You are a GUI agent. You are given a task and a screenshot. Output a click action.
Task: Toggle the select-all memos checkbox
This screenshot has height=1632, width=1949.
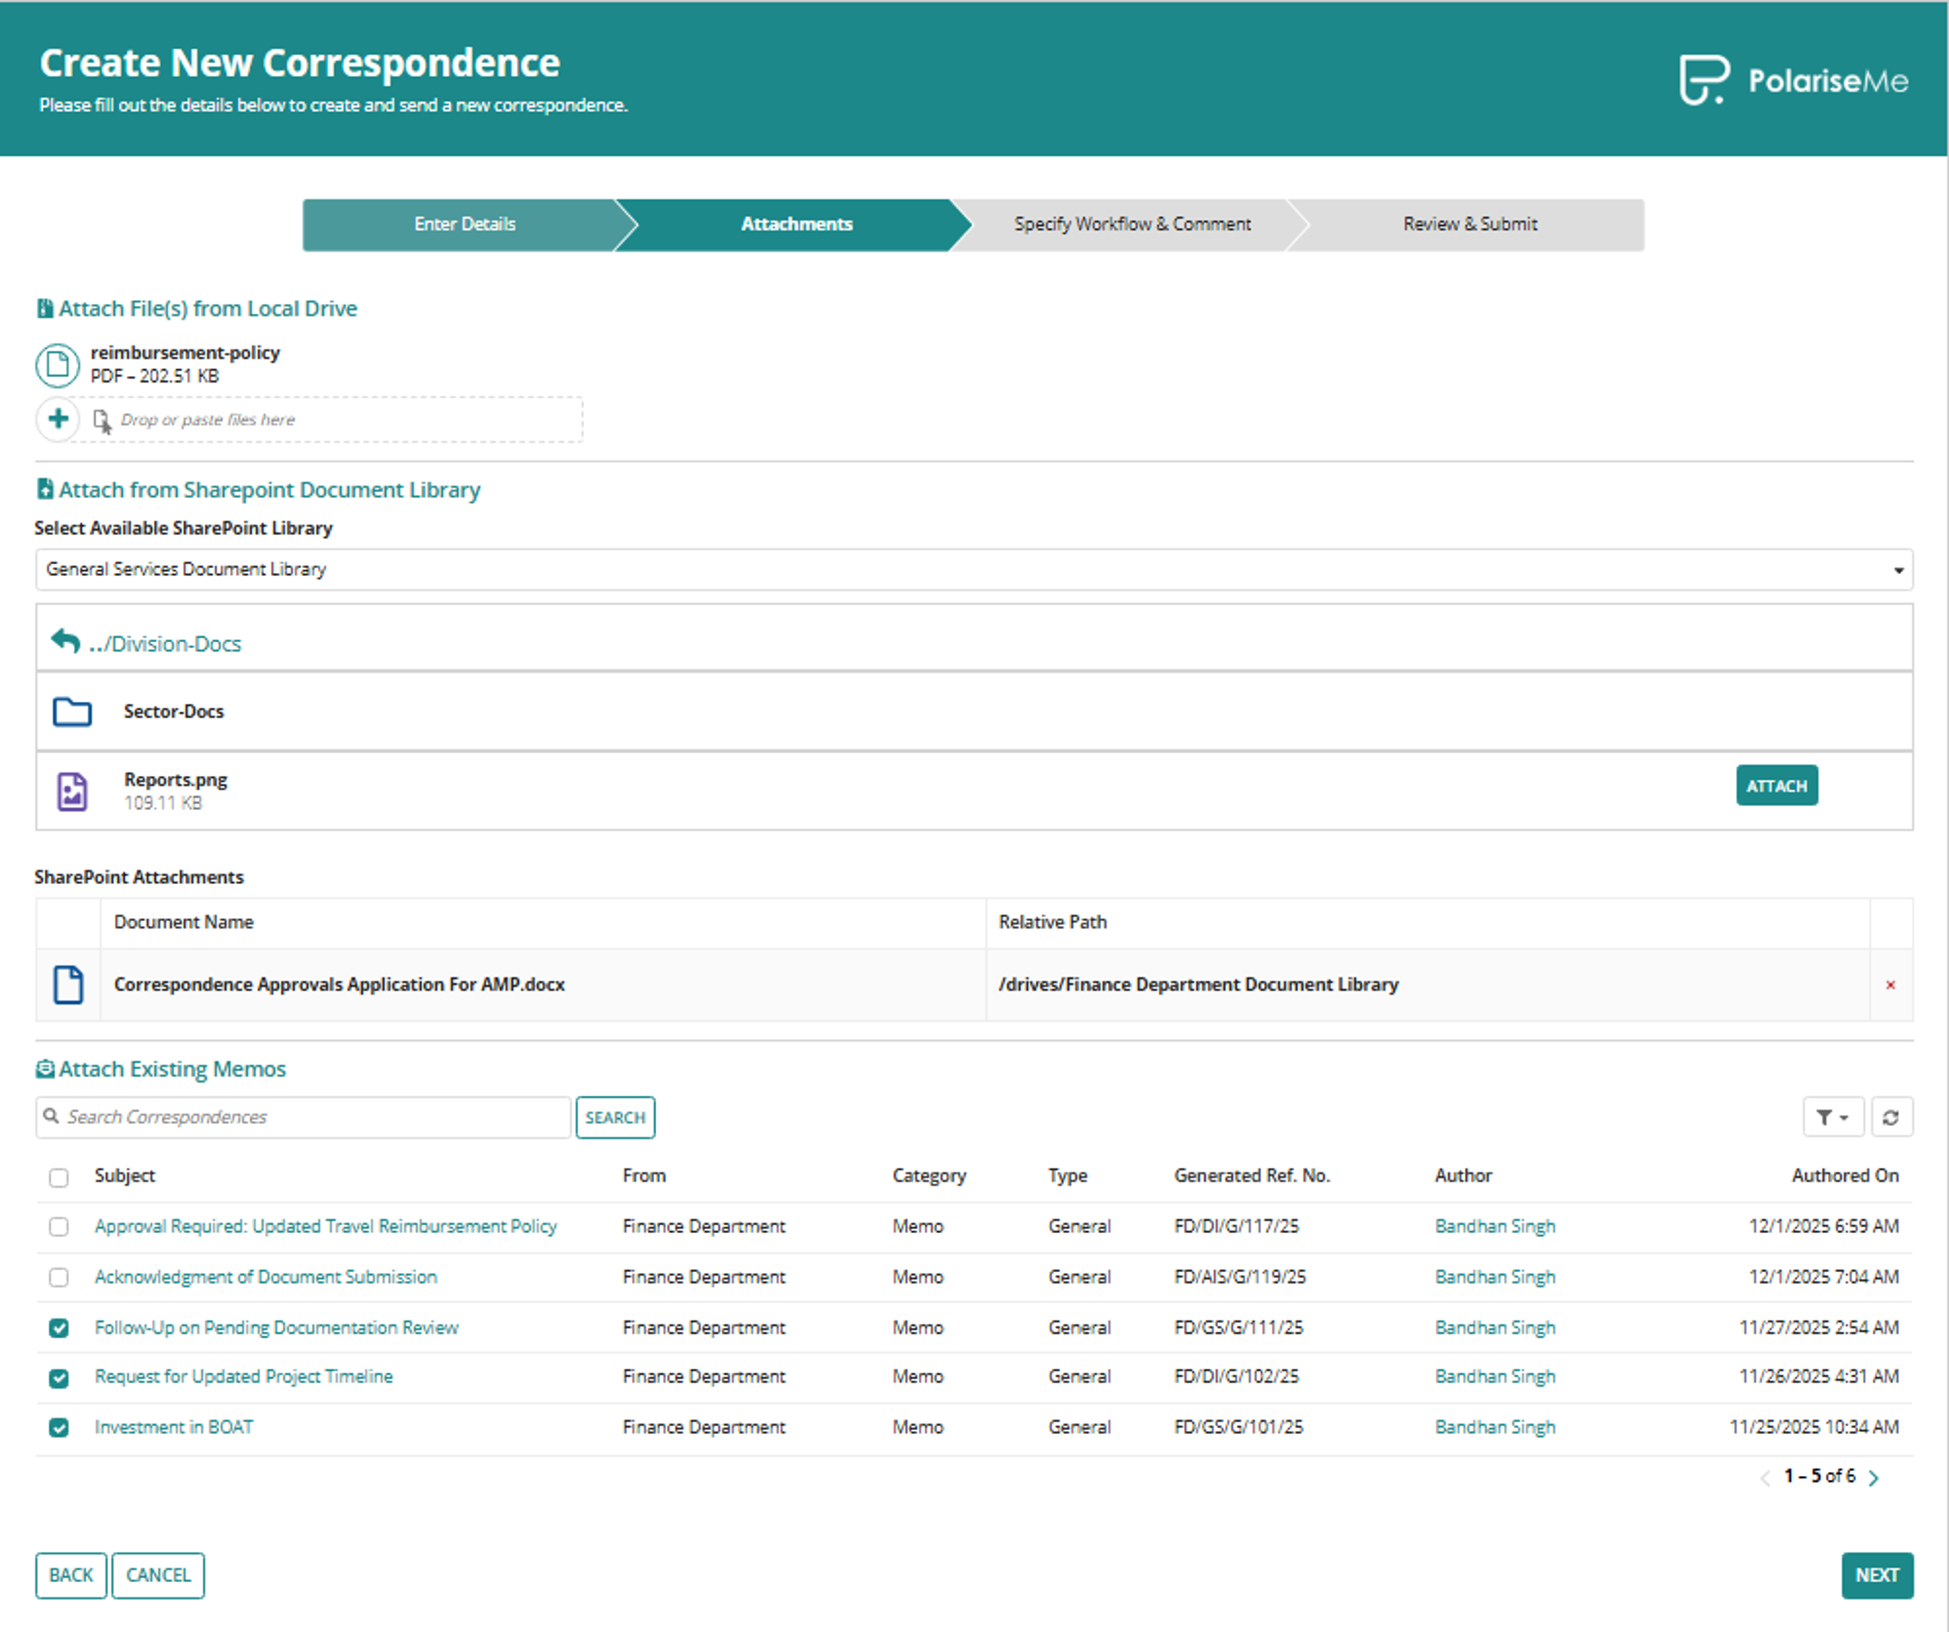[x=58, y=1177]
